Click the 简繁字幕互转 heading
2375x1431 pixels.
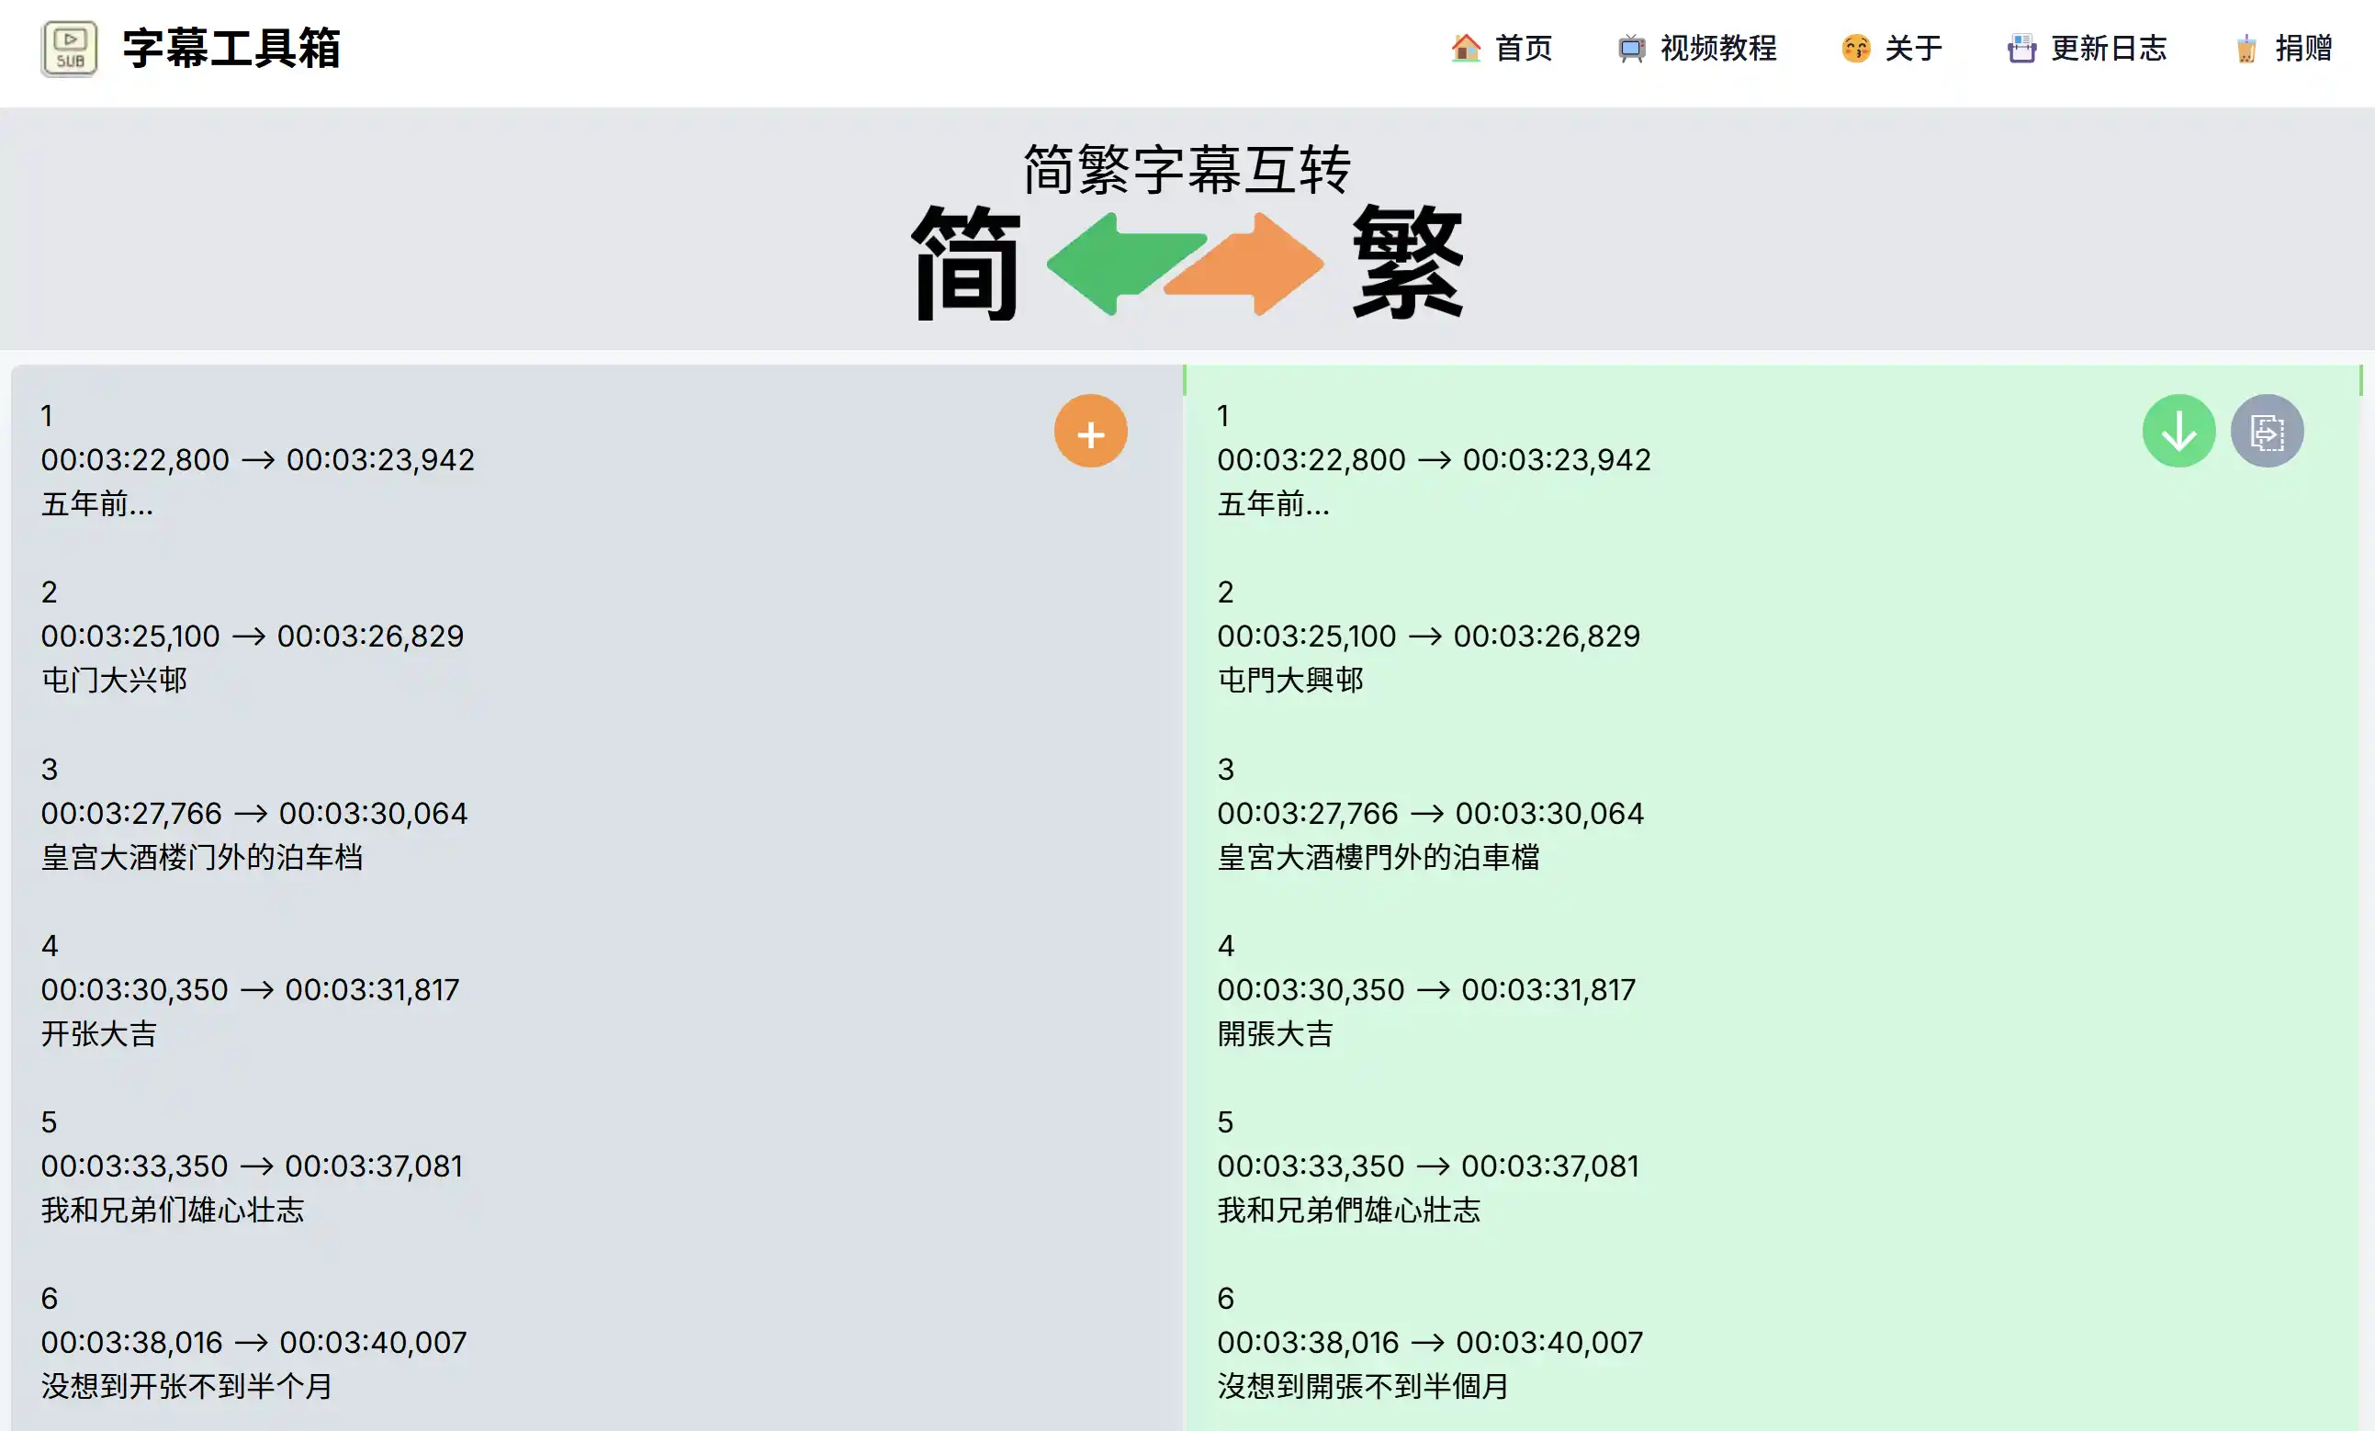(x=1187, y=170)
